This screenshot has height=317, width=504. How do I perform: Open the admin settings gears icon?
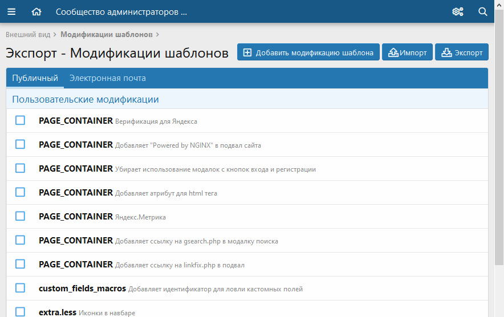(457, 11)
